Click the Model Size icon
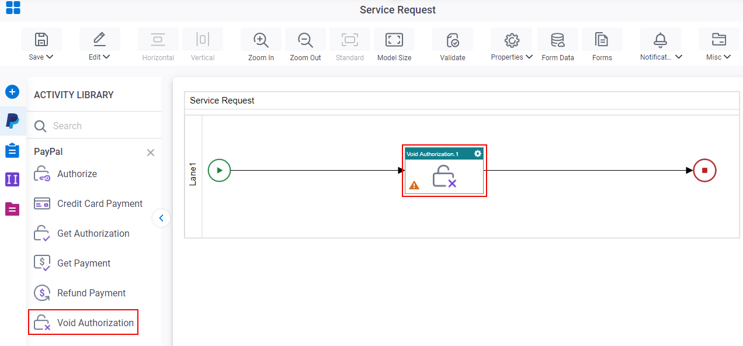This screenshot has height=346, width=743. [394, 40]
